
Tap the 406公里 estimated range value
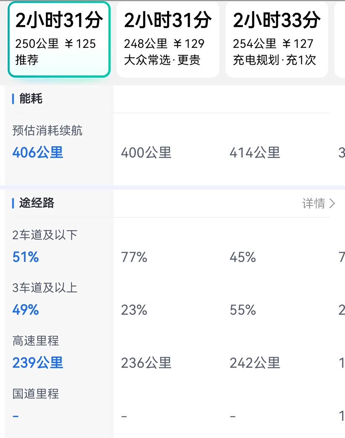38,153
